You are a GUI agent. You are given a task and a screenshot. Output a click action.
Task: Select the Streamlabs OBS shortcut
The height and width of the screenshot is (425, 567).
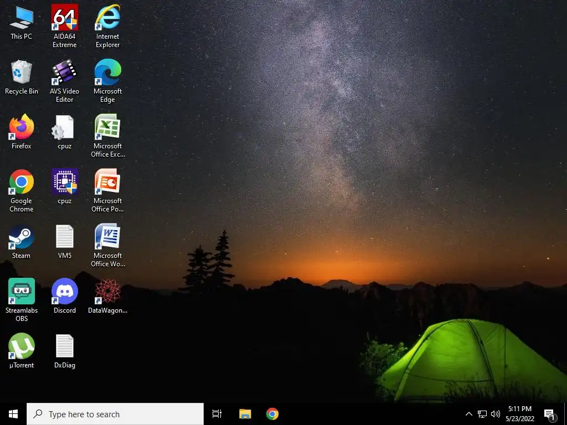[x=22, y=300]
